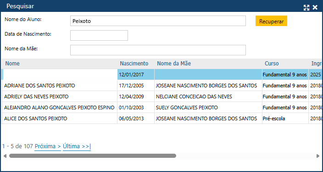The width and height of the screenshot is (323, 172).
Task: Focus the Nome da Mãe field
Action: 158,50
